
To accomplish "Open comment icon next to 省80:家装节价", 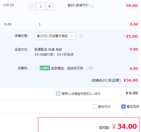I will [92, 6].
